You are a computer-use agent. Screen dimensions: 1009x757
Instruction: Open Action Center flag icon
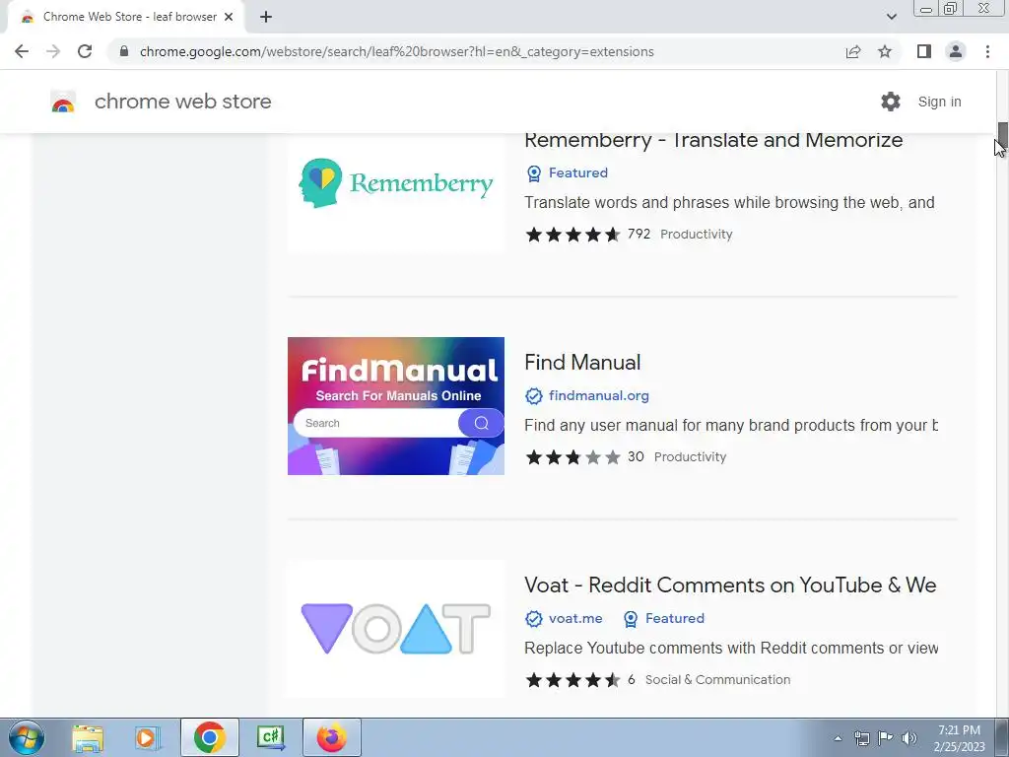pos(886,738)
